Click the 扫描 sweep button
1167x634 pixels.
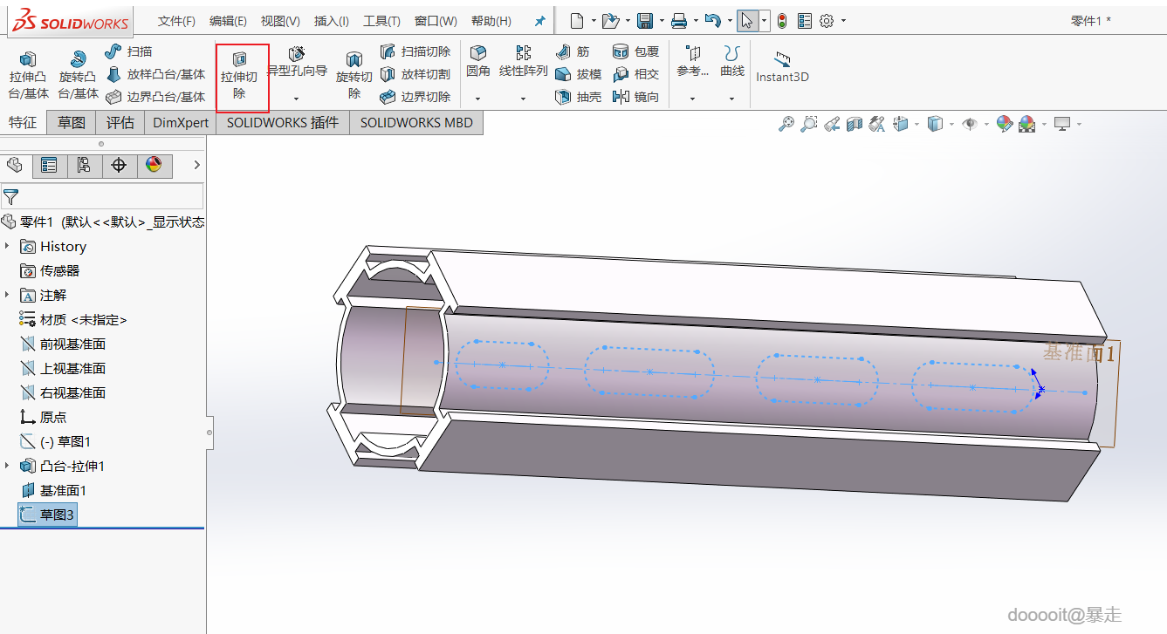click(x=128, y=51)
